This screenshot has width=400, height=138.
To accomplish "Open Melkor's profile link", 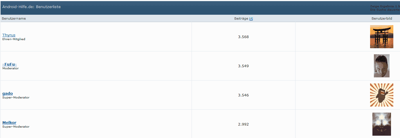I will (x=9, y=123).
